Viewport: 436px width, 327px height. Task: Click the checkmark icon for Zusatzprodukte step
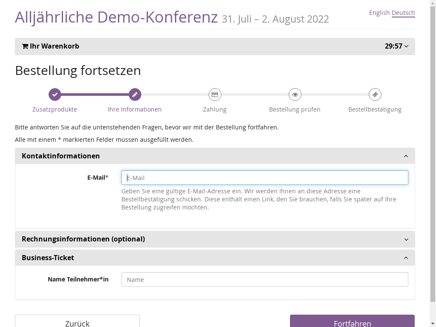click(x=54, y=95)
